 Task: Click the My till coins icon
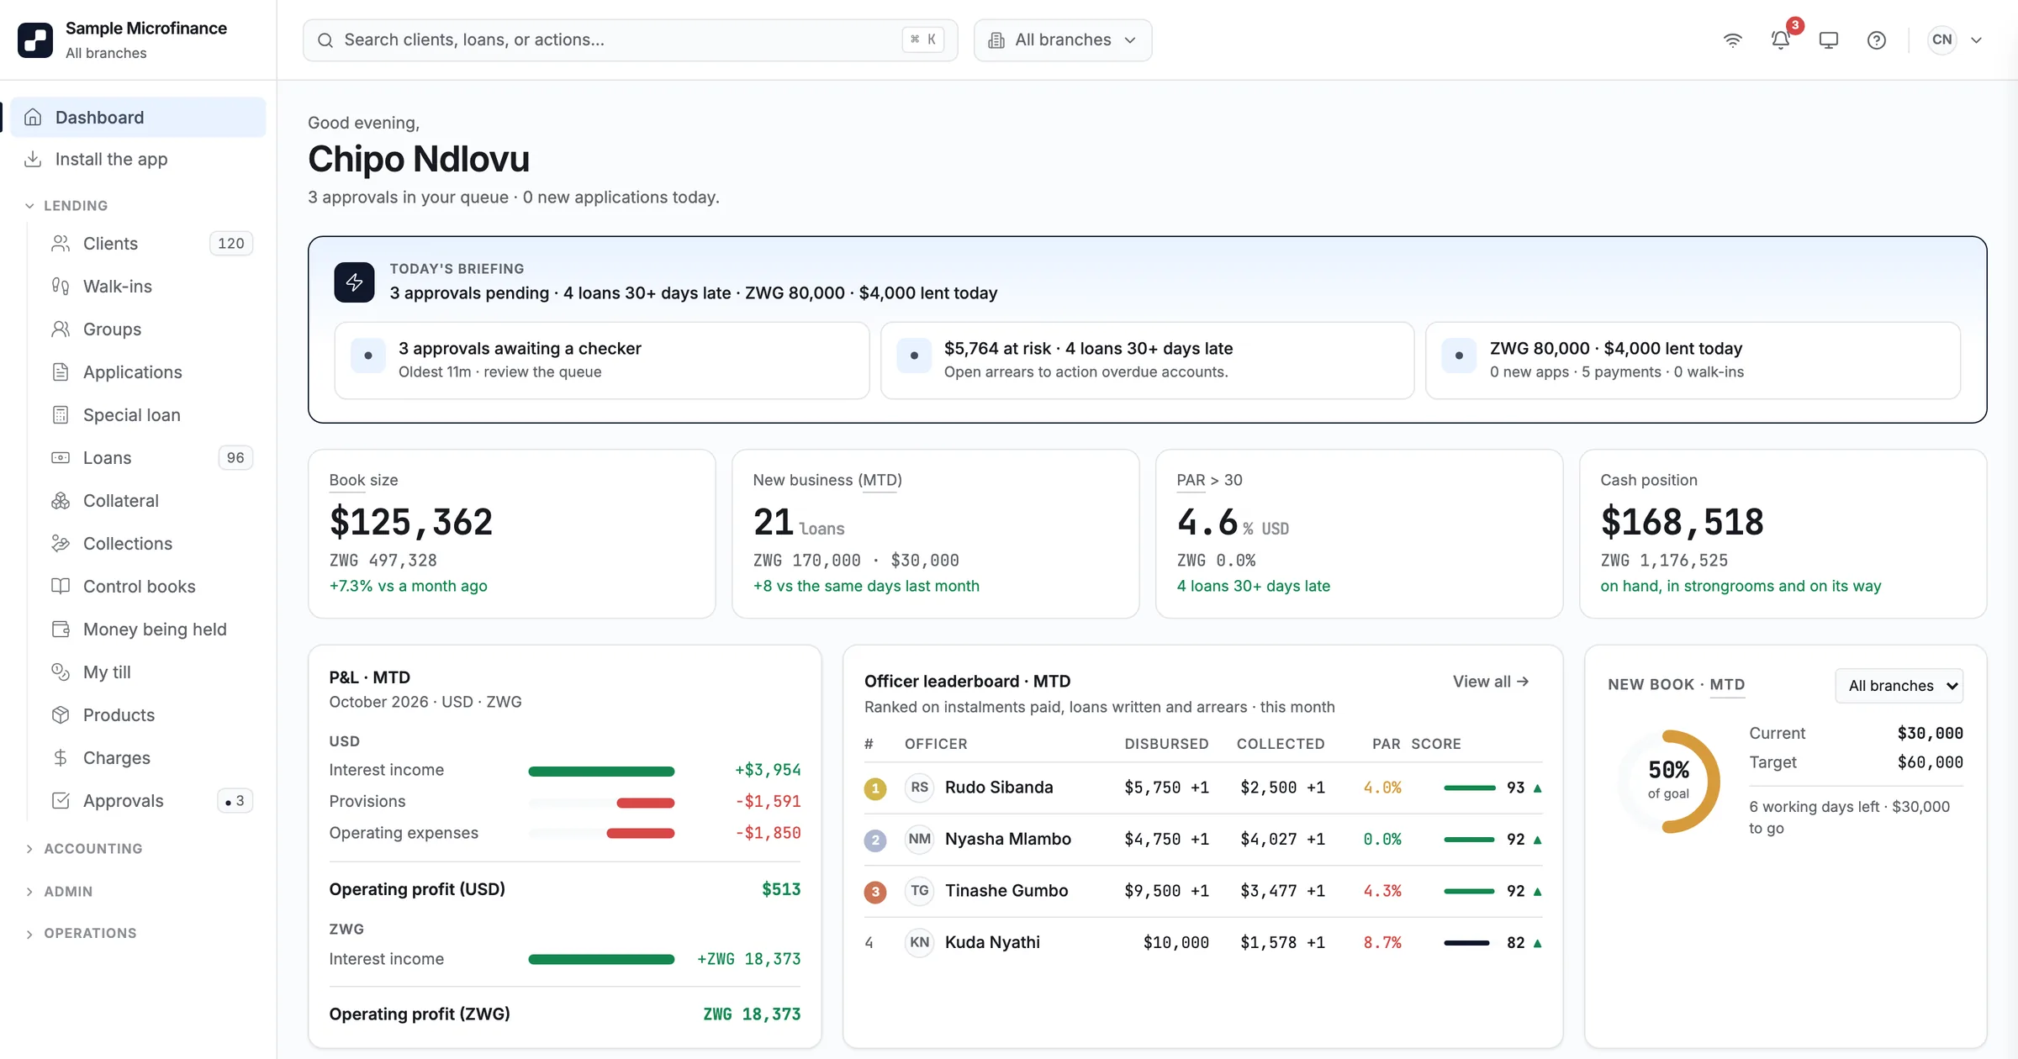pos(61,672)
